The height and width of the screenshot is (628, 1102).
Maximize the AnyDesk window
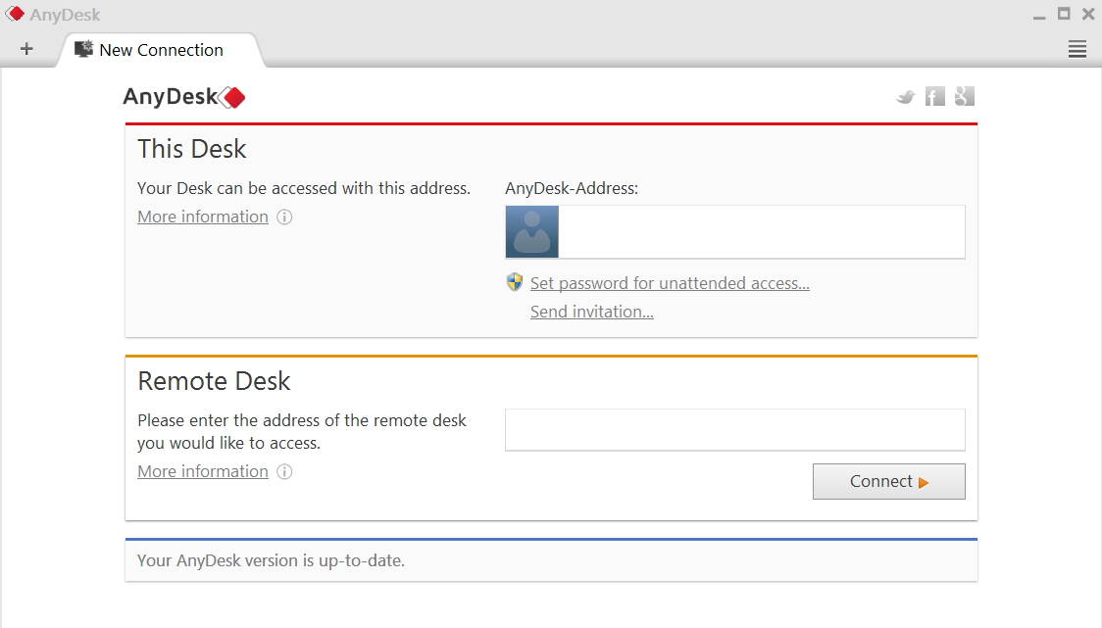tap(1064, 14)
